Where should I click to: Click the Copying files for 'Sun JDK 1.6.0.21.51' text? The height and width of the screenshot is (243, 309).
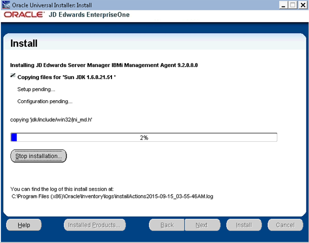66,77
